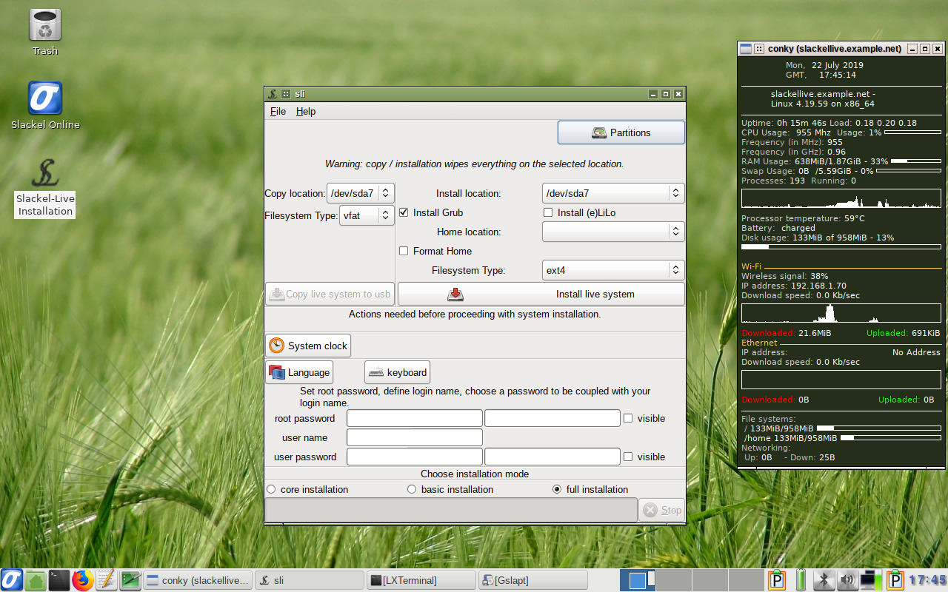The image size is (948, 592).
Task: Open the File menu
Action: click(278, 111)
